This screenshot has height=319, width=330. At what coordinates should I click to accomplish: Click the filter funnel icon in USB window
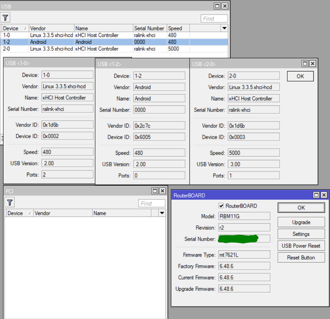(x=5, y=17)
